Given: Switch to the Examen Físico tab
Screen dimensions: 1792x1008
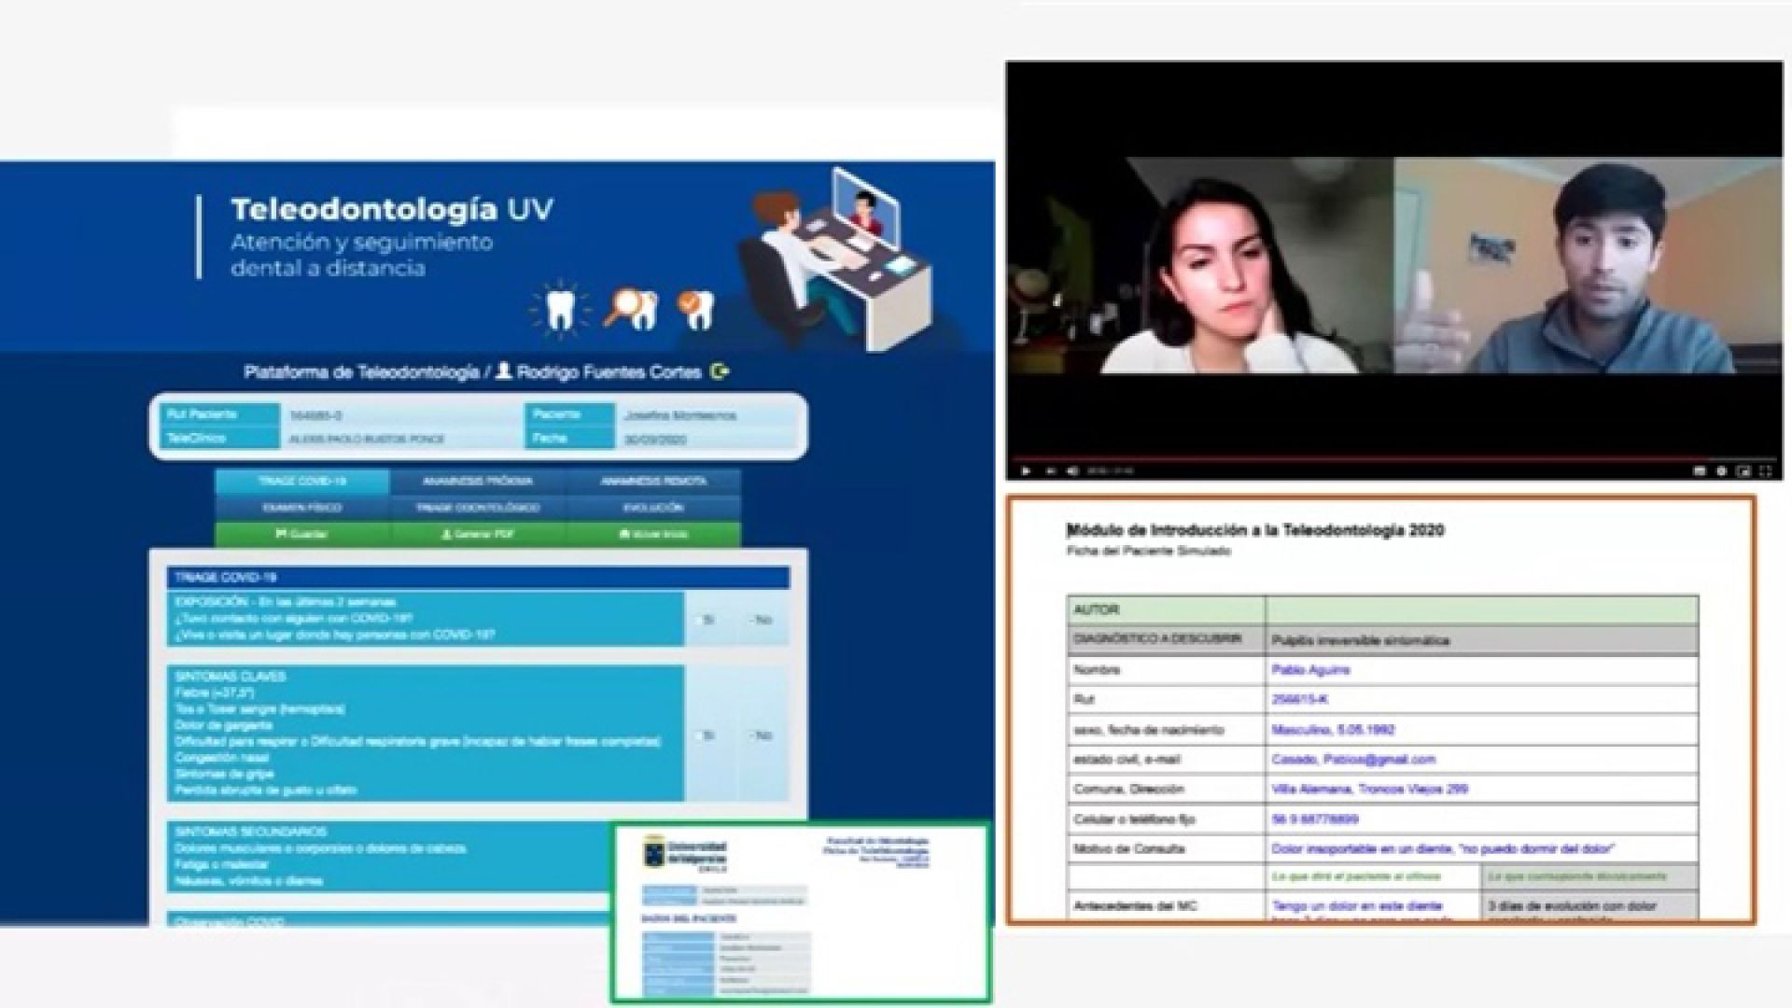Looking at the screenshot, I should (x=301, y=508).
